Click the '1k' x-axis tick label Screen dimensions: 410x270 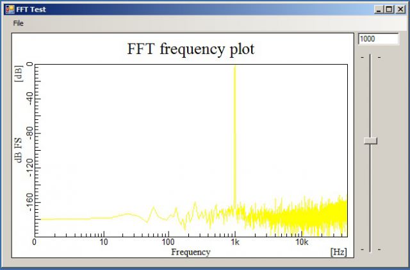point(235,242)
